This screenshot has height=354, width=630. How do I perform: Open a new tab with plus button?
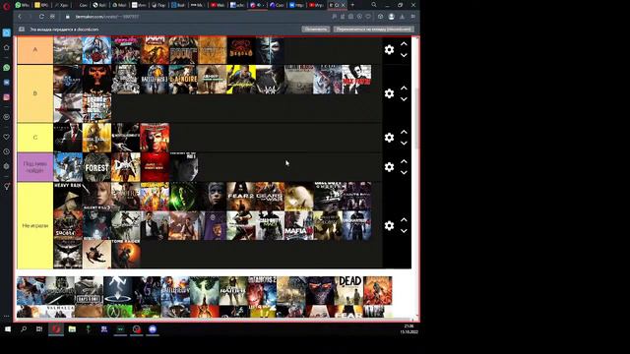coord(352,5)
